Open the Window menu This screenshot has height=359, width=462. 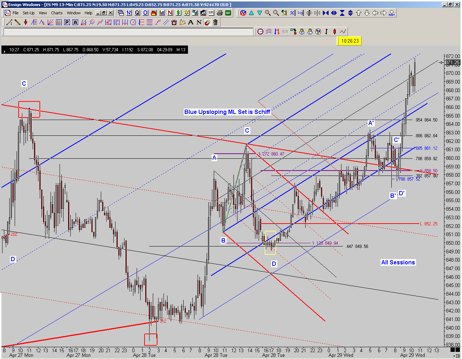point(74,13)
